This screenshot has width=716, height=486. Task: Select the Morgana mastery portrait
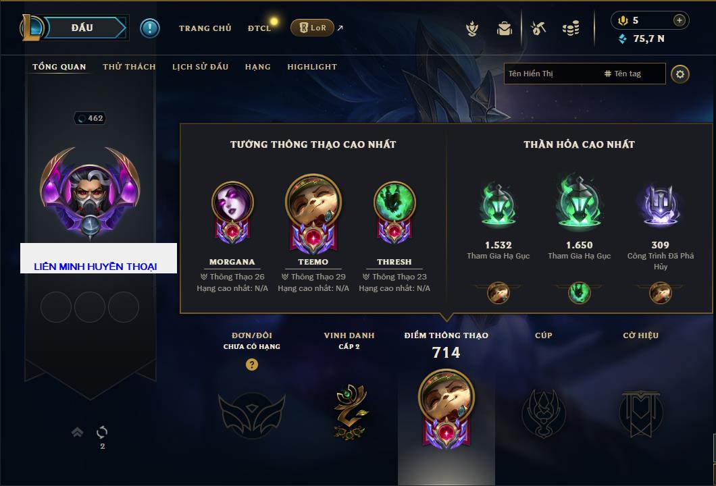pos(232,212)
